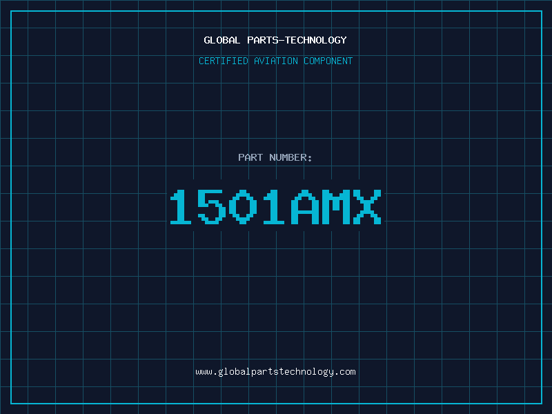Click the word PART in the grey label
The height and width of the screenshot is (414, 552).
point(250,157)
